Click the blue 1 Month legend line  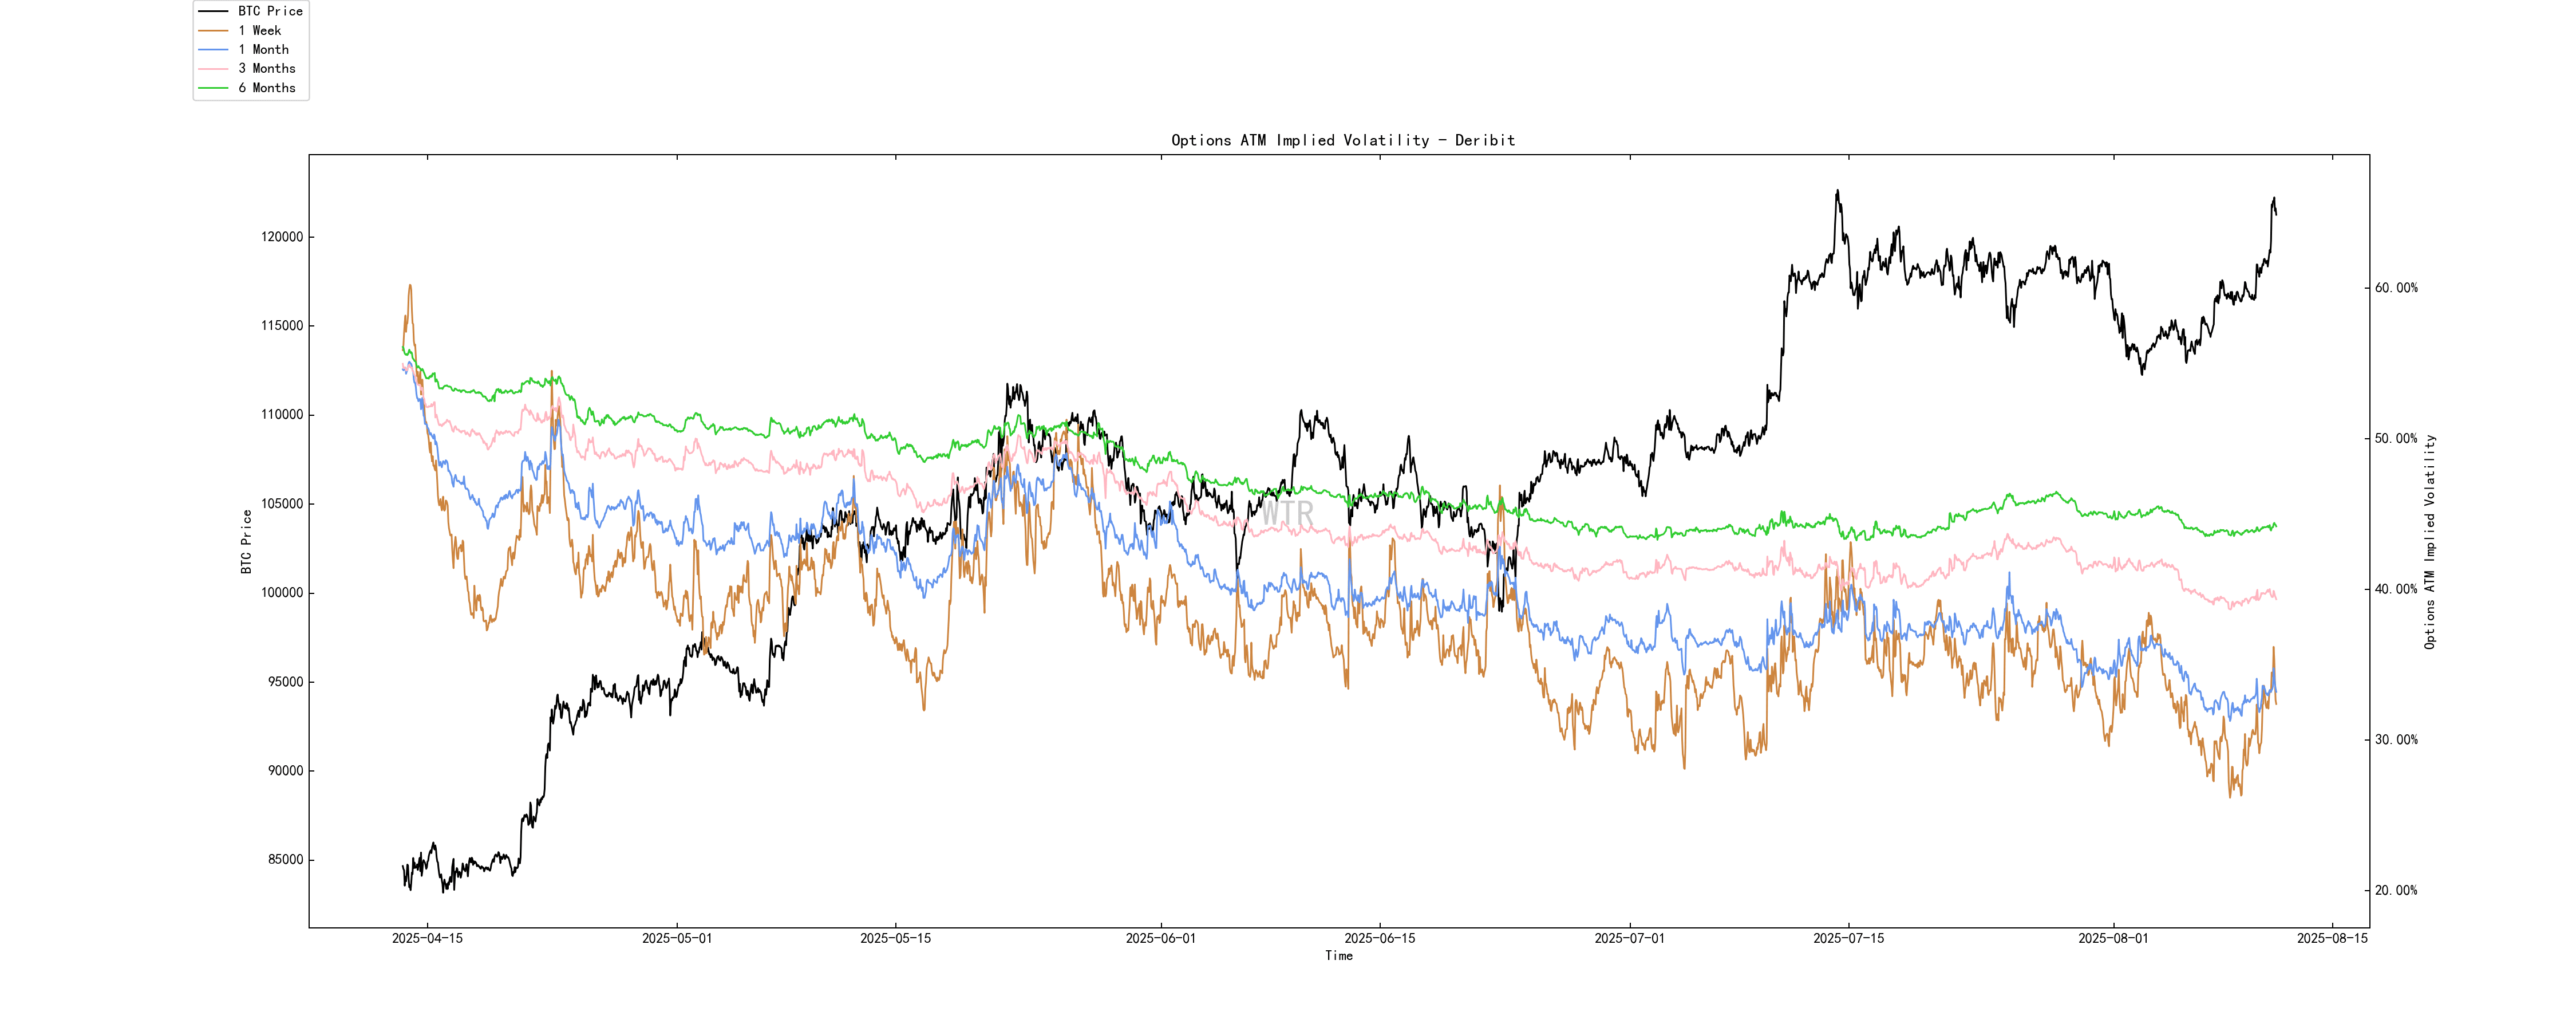pos(213,49)
